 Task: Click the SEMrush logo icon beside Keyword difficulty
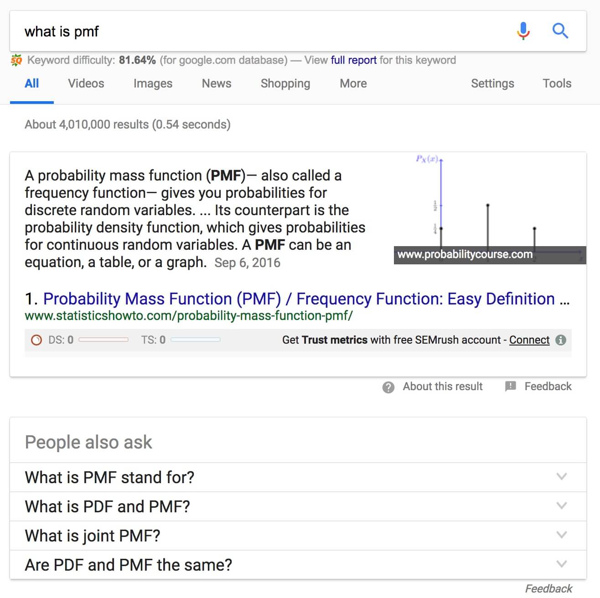coord(16,60)
